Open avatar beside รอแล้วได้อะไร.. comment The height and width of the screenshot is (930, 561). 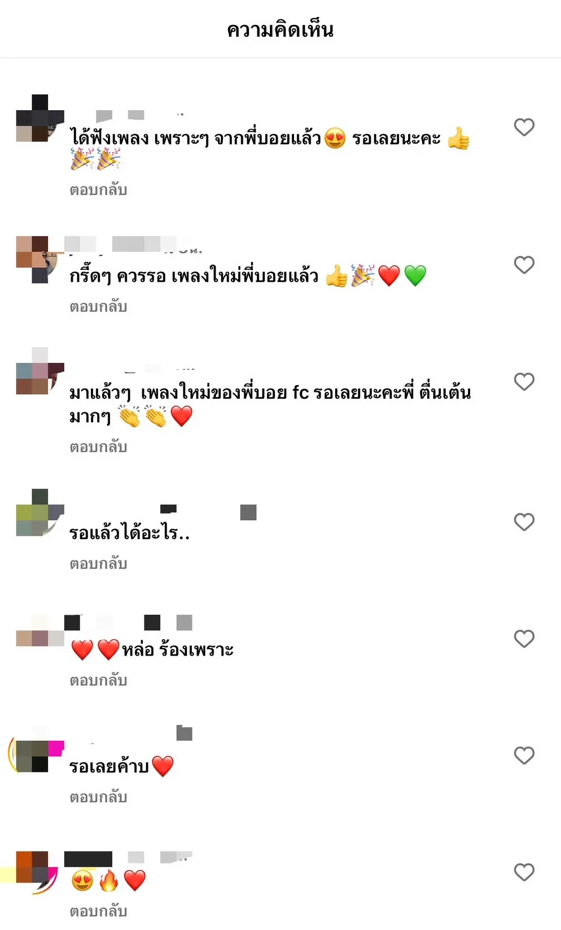click(40, 512)
